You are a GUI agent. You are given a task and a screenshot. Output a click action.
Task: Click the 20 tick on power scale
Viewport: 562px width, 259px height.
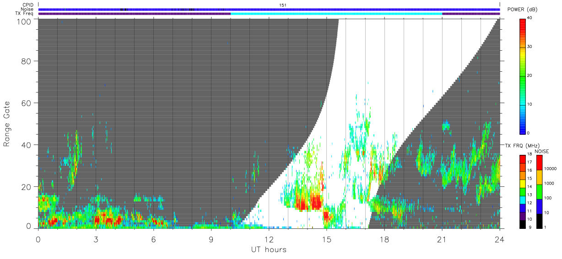click(530, 75)
